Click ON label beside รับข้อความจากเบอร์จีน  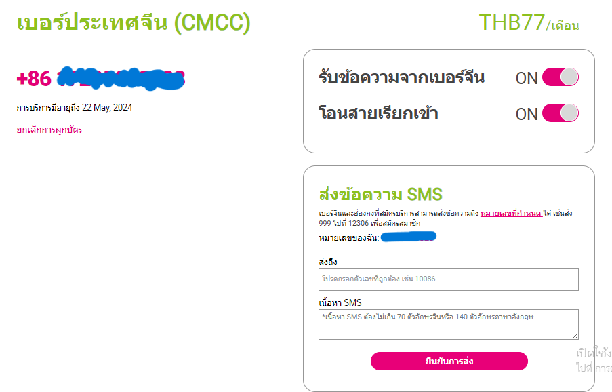[527, 78]
